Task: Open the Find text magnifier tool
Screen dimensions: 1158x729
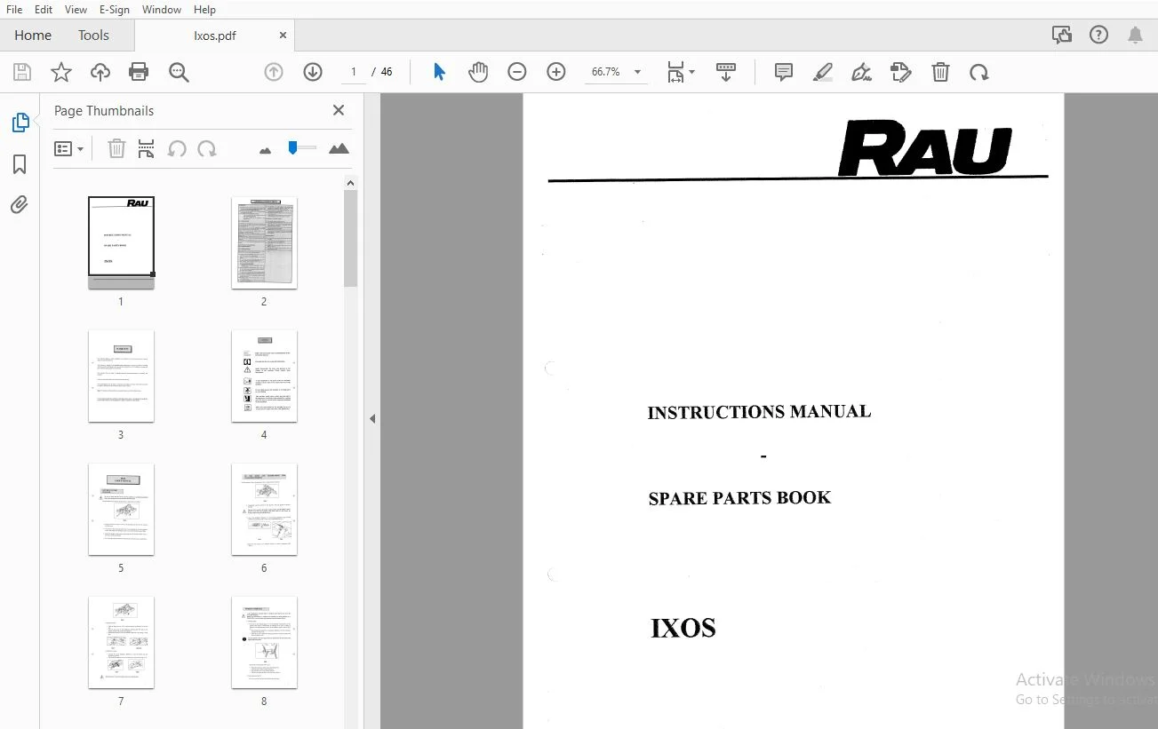Action: tap(179, 73)
